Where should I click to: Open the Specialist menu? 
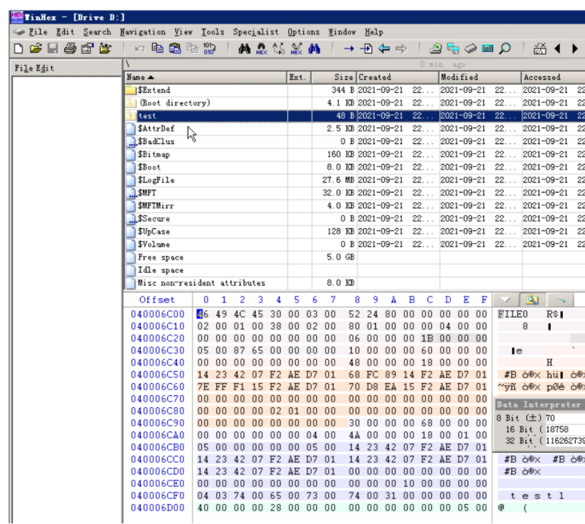click(x=256, y=32)
